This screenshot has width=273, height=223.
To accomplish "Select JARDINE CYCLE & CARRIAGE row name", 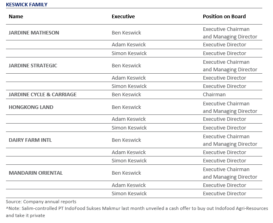I will pos(43,95).
